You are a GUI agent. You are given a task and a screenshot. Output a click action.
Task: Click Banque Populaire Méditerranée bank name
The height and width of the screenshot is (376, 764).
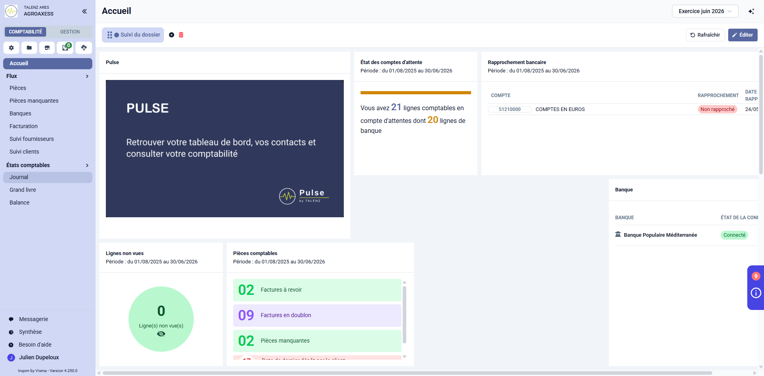tap(660, 235)
